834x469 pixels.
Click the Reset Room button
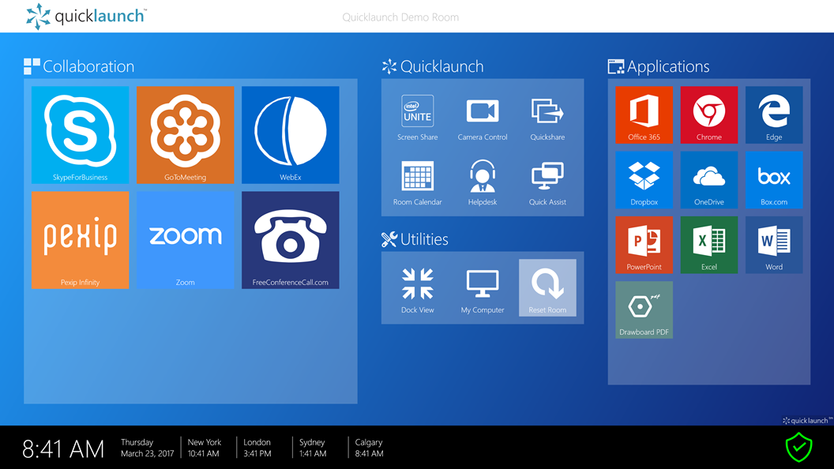(547, 288)
